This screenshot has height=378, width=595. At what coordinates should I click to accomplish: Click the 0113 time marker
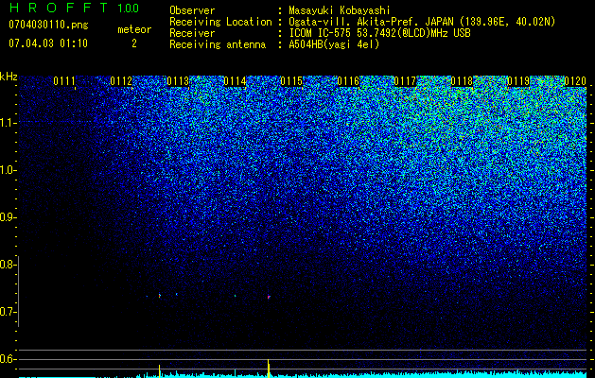(178, 81)
